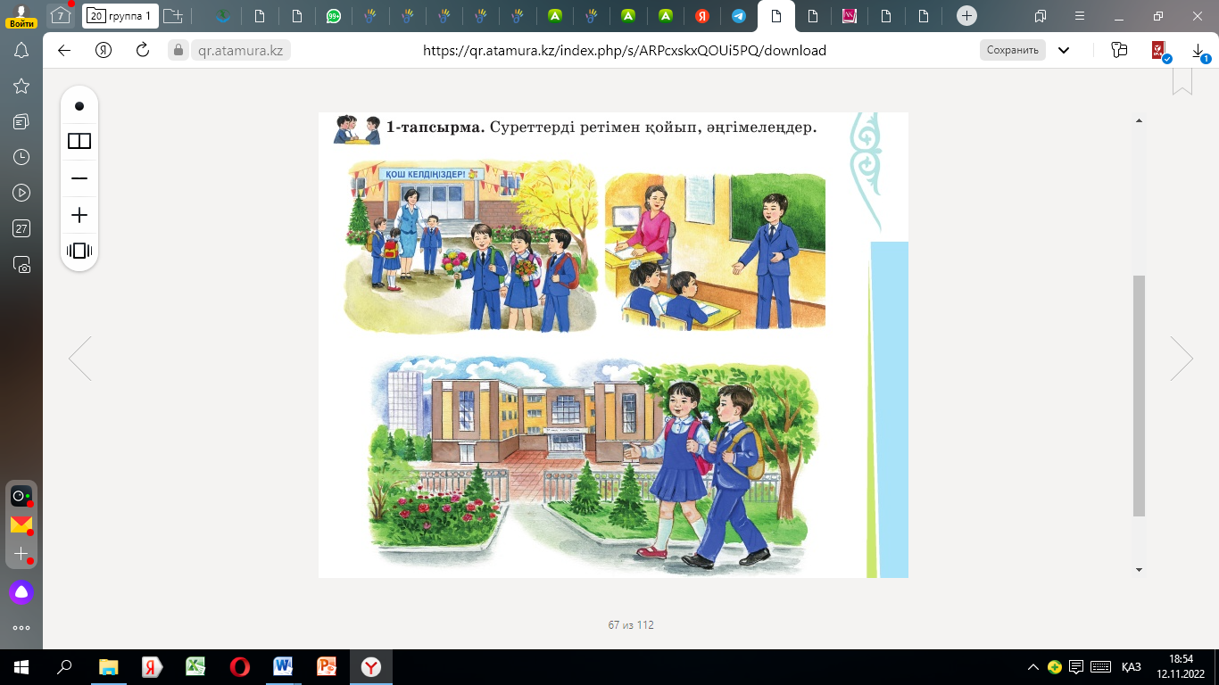Open the red extension icon in toolbar
The height and width of the screenshot is (685, 1219).
coord(1160,52)
